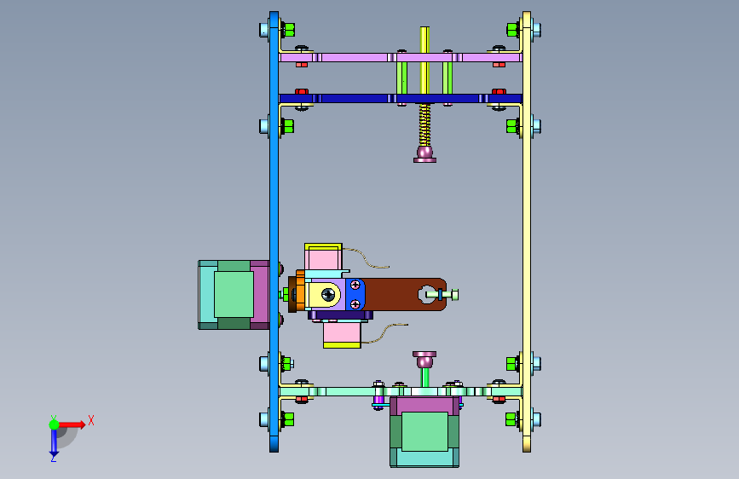This screenshot has height=479, width=739.
Task: Select the curved wire from the lower solenoid
Action: point(384,333)
